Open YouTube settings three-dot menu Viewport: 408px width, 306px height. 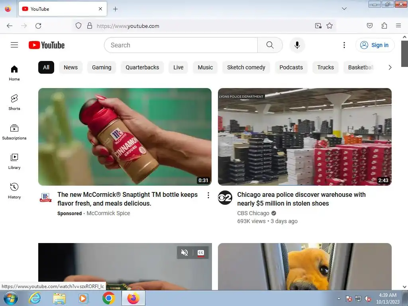point(344,45)
